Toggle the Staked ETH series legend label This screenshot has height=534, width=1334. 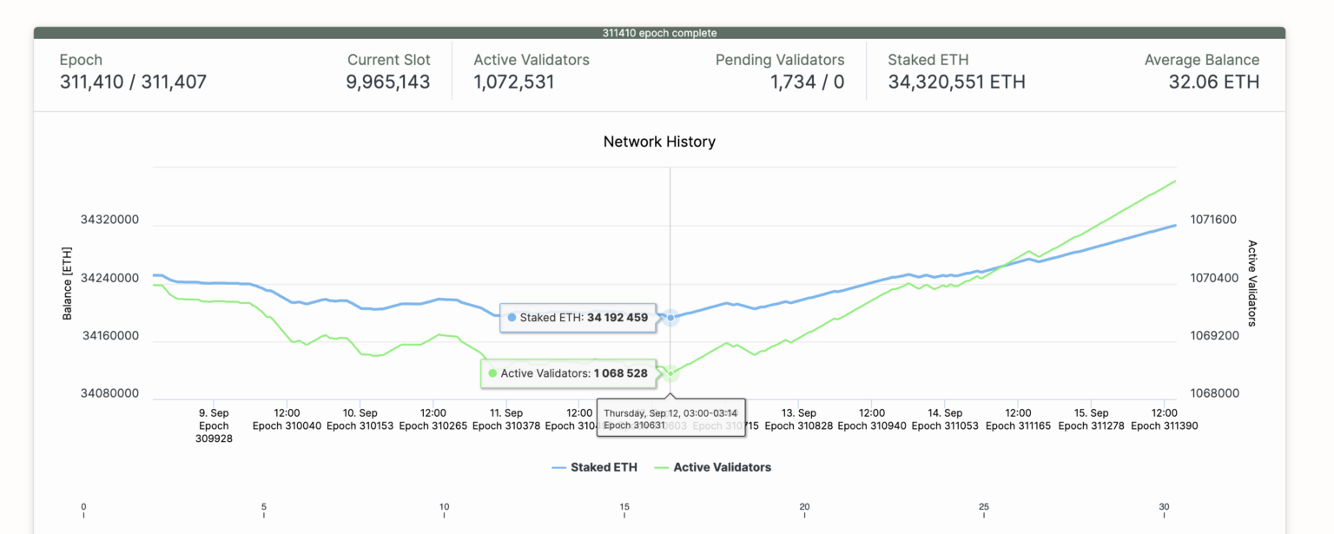(604, 467)
